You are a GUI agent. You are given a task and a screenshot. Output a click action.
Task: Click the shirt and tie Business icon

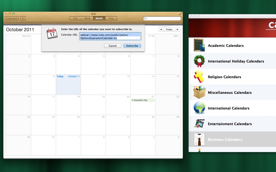point(199,139)
